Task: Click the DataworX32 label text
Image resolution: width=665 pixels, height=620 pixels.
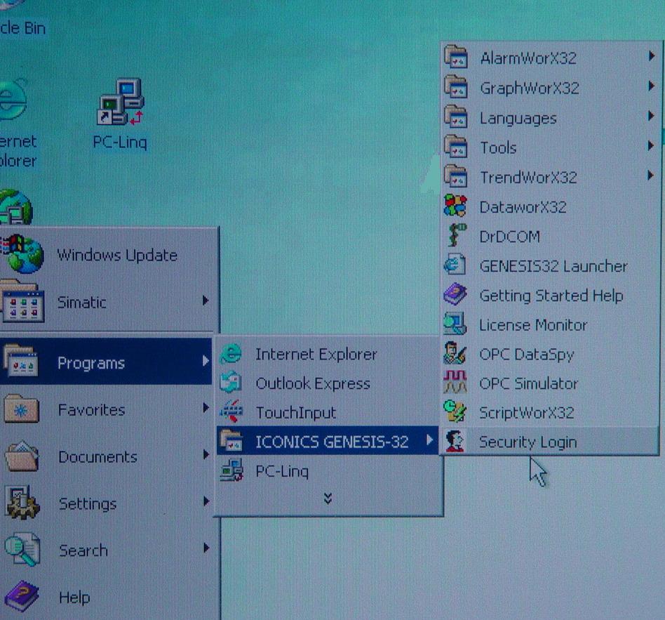Action: (523, 207)
